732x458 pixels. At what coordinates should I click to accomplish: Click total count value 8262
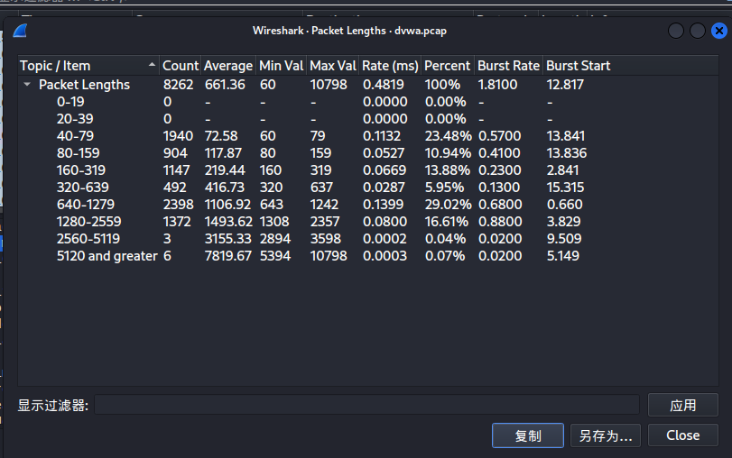tap(178, 85)
